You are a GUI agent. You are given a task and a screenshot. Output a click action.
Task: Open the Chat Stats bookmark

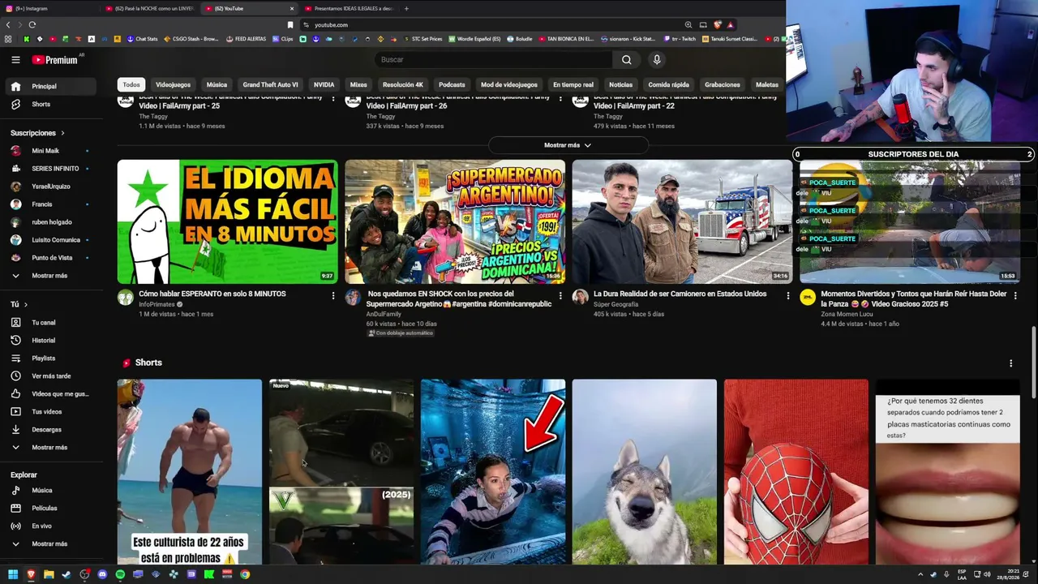point(142,39)
